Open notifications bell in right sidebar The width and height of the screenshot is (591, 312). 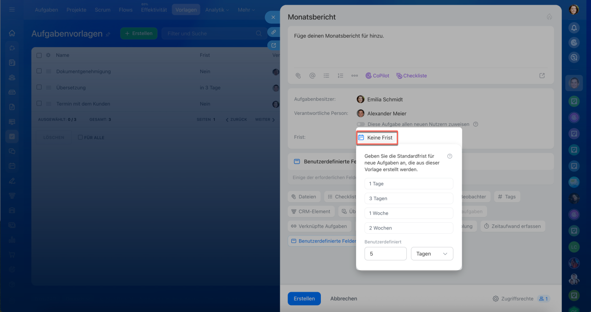(x=574, y=28)
